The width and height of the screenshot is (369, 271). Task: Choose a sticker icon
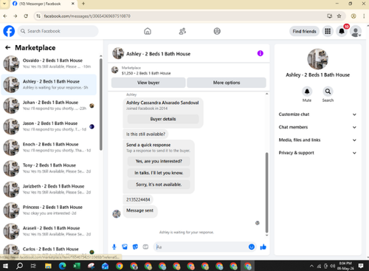coord(135,247)
